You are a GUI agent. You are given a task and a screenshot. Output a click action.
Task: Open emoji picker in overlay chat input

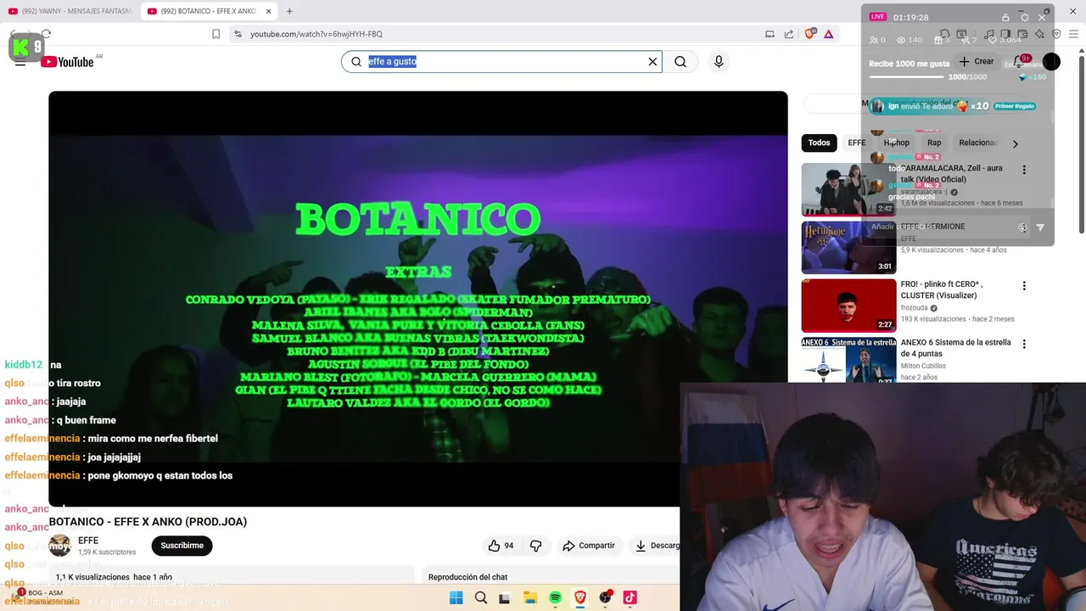pos(1022,227)
